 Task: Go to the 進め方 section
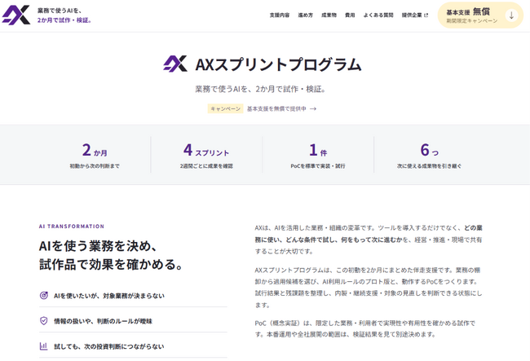coord(305,15)
